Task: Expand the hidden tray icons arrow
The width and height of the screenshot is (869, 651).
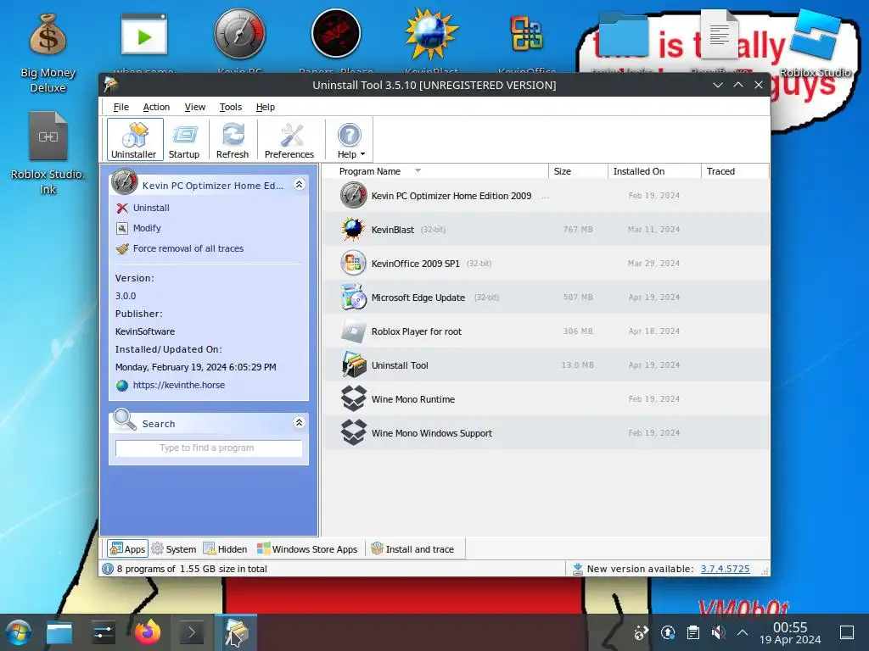Action: point(743,632)
